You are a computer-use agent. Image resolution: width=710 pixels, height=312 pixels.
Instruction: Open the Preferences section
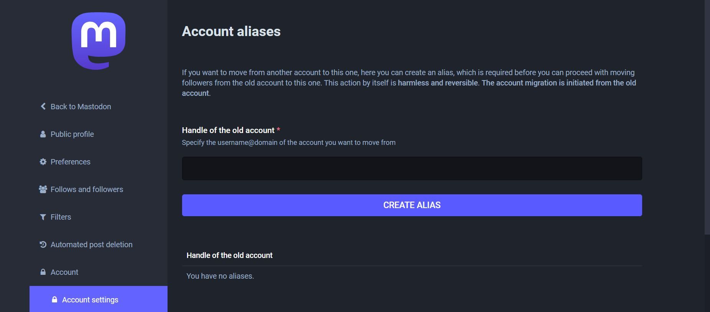pyautogui.click(x=70, y=162)
